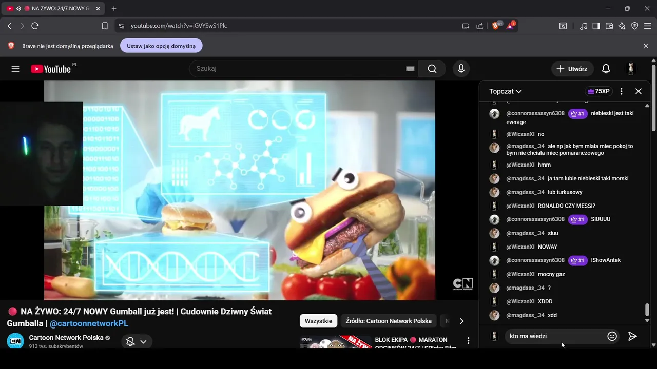Open the @cartoonnetworkPL link in title
This screenshot has height=369, width=657.
[x=89, y=323]
